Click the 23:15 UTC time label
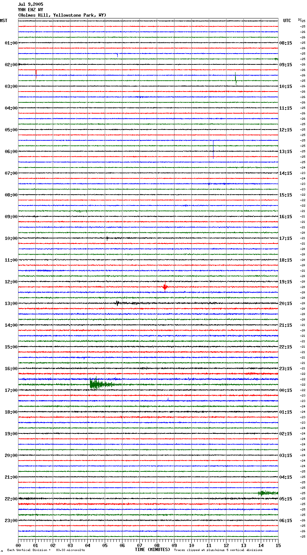 (286, 369)
